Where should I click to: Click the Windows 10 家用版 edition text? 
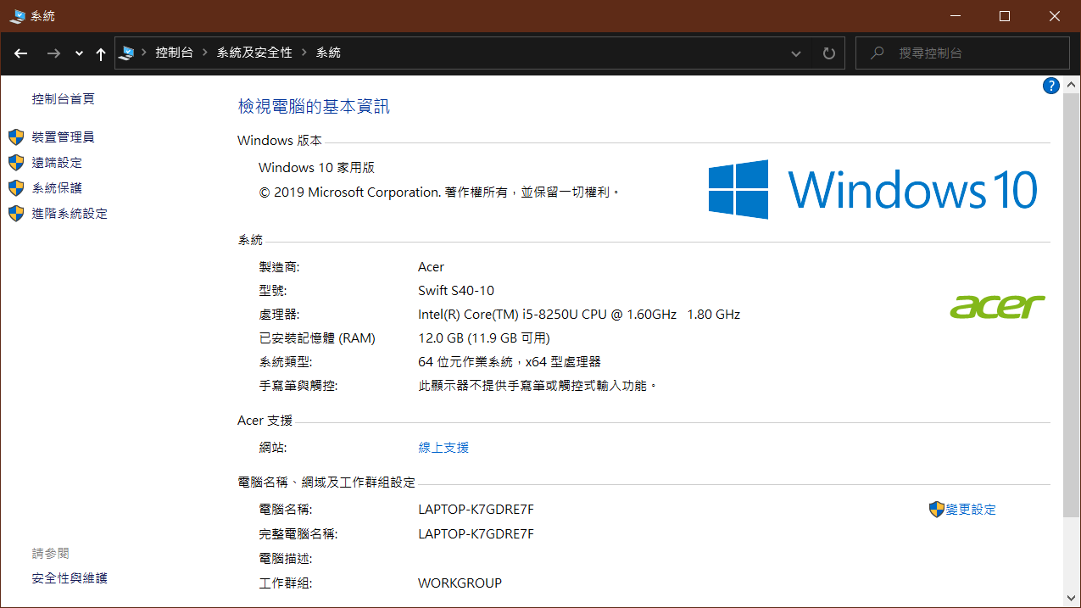[x=316, y=168]
